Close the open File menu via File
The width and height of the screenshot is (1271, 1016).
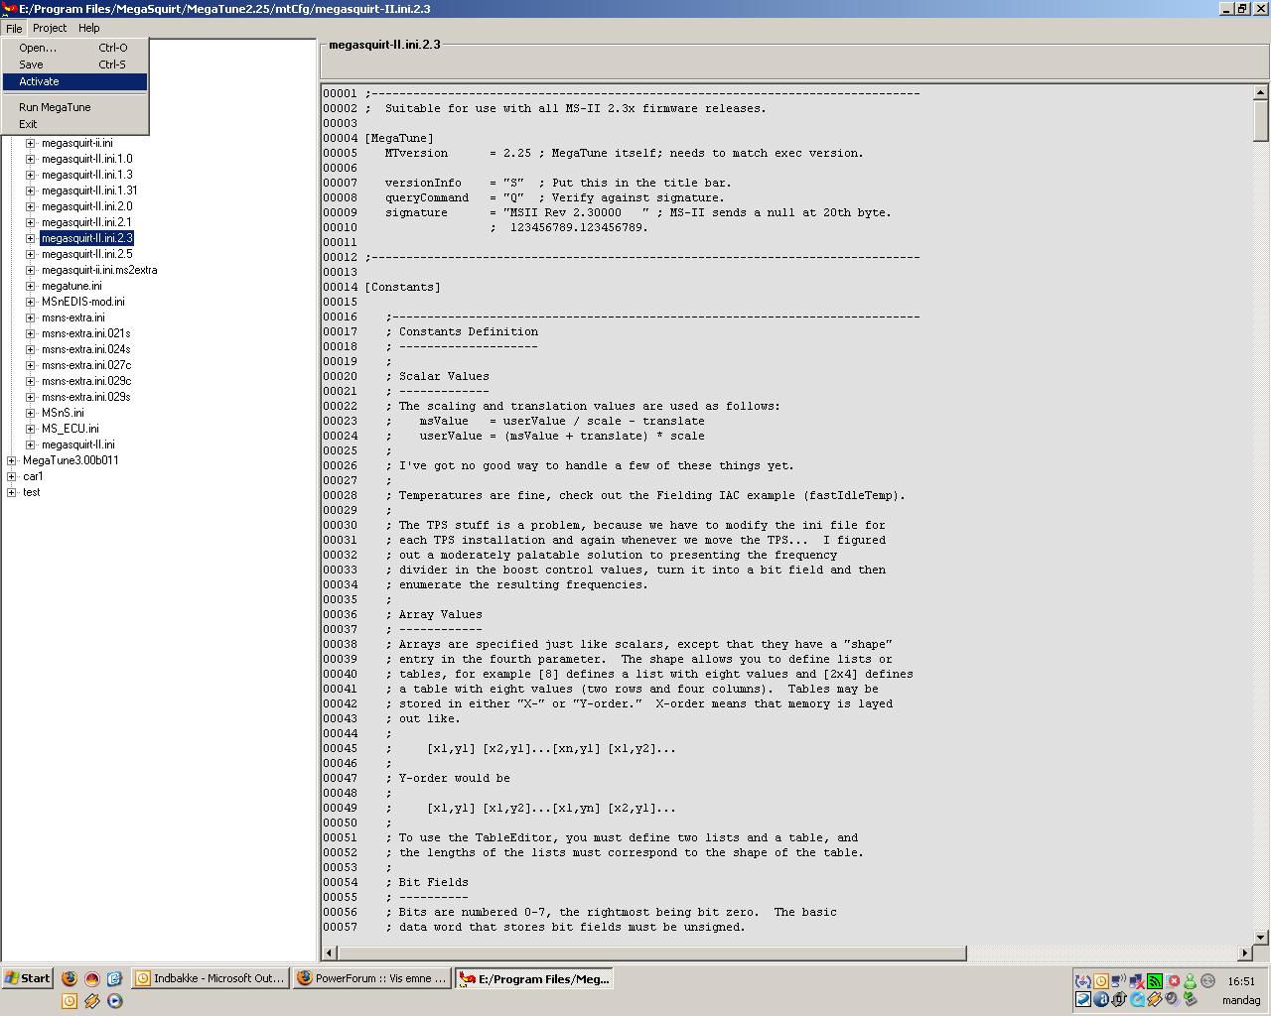point(14,28)
